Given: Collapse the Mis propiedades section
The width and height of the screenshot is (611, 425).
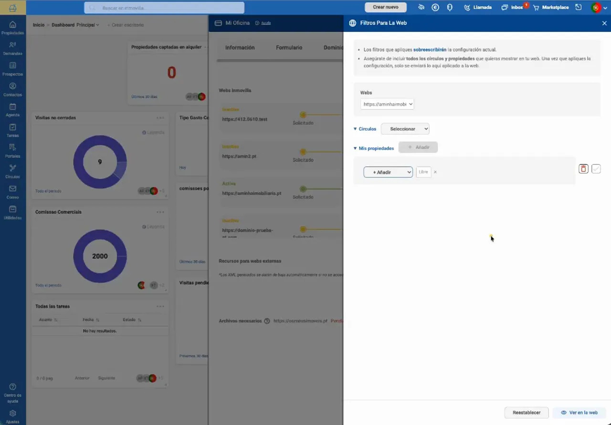Looking at the screenshot, I should 355,148.
